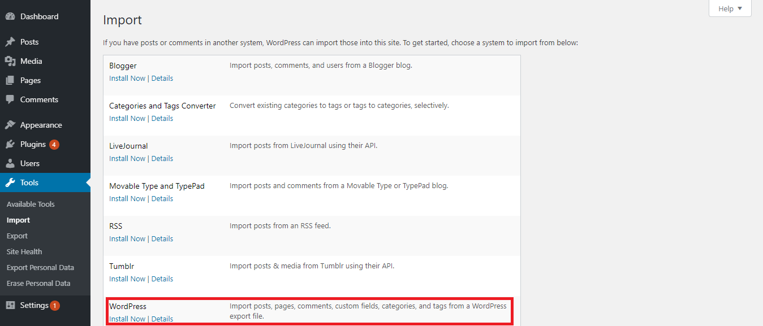The width and height of the screenshot is (763, 326).
Task: Click the Settings sliders icon
Action: (10, 305)
